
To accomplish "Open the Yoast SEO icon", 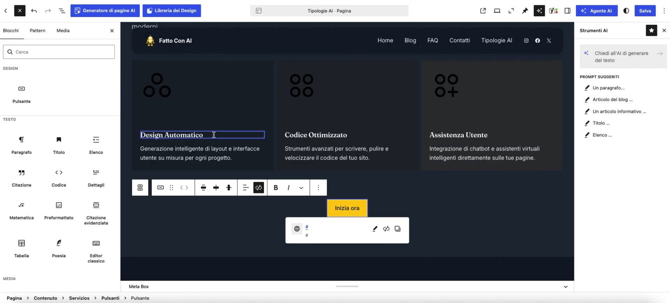I will tap(553, 11).
